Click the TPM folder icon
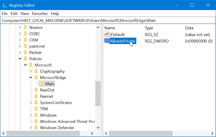216x137 pixels. [36, 109]
